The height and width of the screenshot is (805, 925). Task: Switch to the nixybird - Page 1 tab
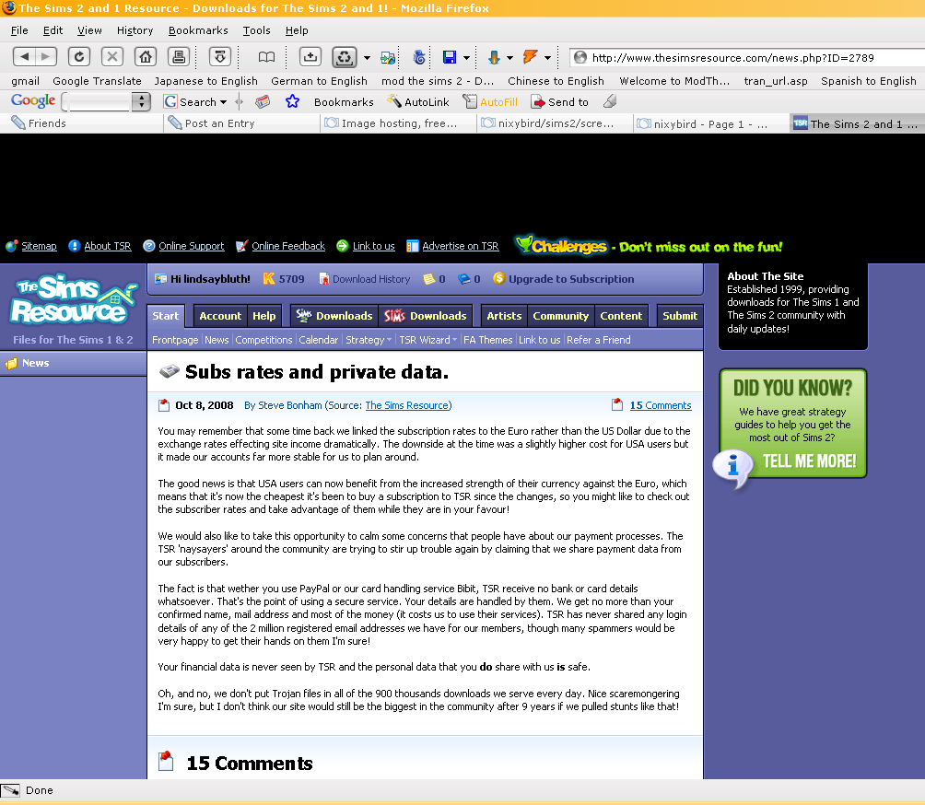click(709, 123)
